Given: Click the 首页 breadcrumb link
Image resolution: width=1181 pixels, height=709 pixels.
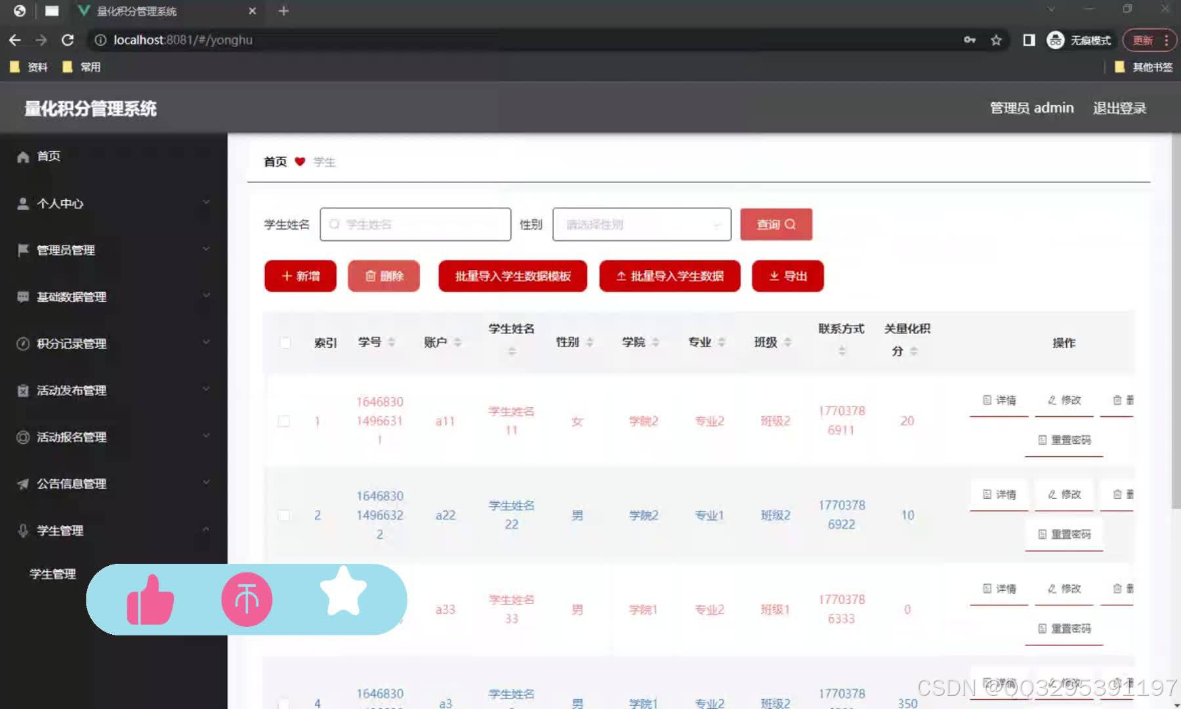Looking at the screenshot, I should click(x=276, y=161).
